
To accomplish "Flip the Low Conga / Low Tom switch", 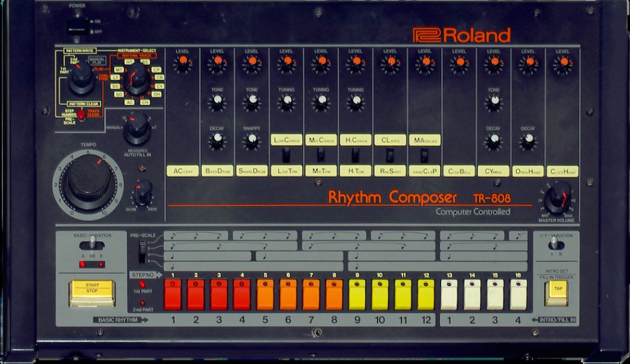I will 286,155.
